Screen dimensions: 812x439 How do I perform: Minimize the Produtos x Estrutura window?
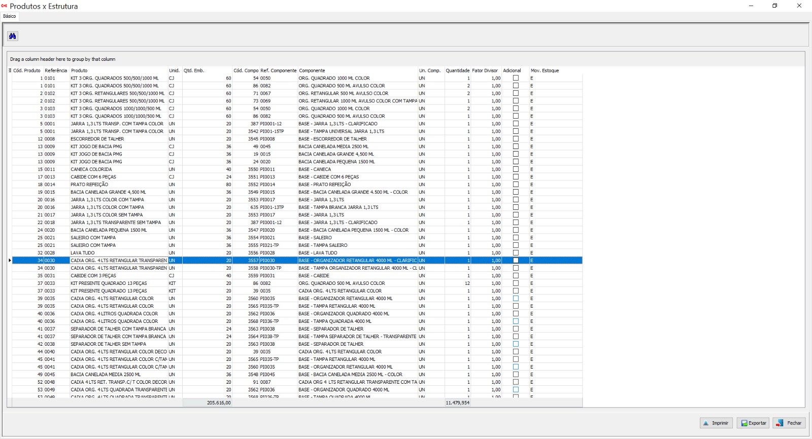click(x=751, y=6)
